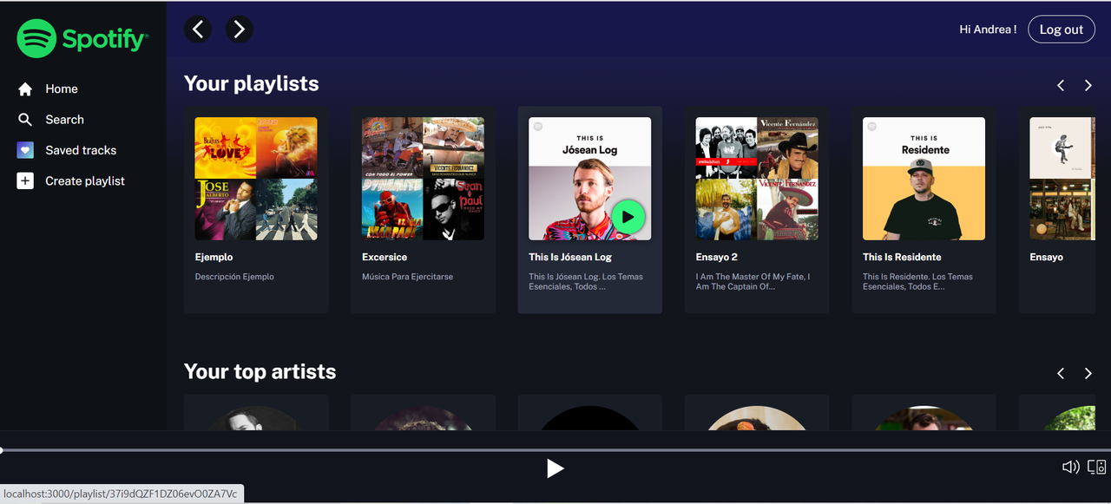Click 'I Am The Master Of My Fate' description
The height and width of the screenshot is (504, 1111).
[753, 282]
